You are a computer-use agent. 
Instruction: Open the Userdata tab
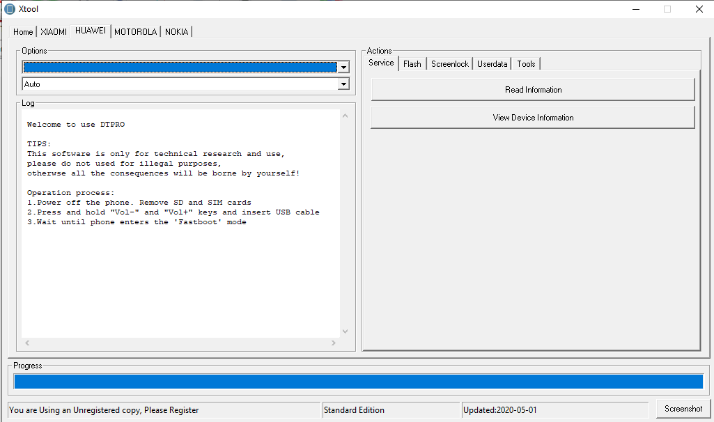click(492, 64)
